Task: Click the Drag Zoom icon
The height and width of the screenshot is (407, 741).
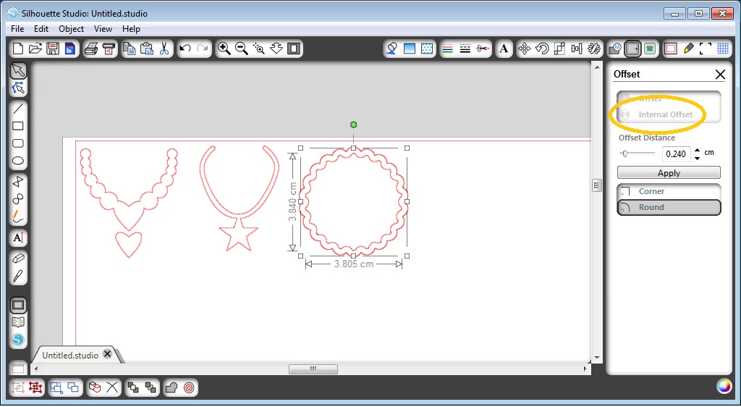Action: pyautogui.click(x=276, y=49)
